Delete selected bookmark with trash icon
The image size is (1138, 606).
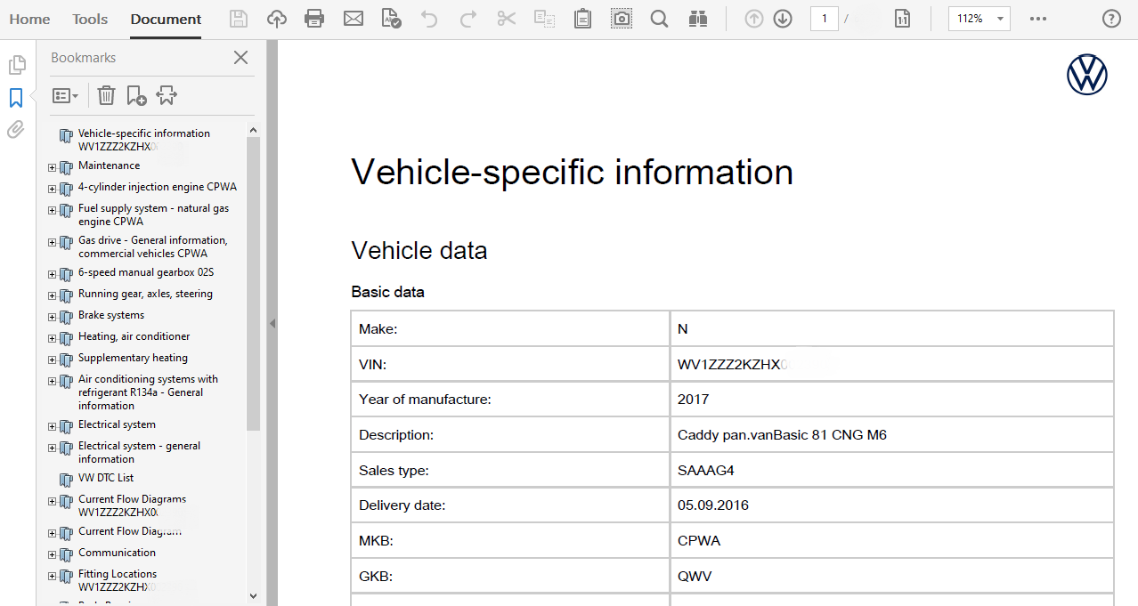[106, 95]
